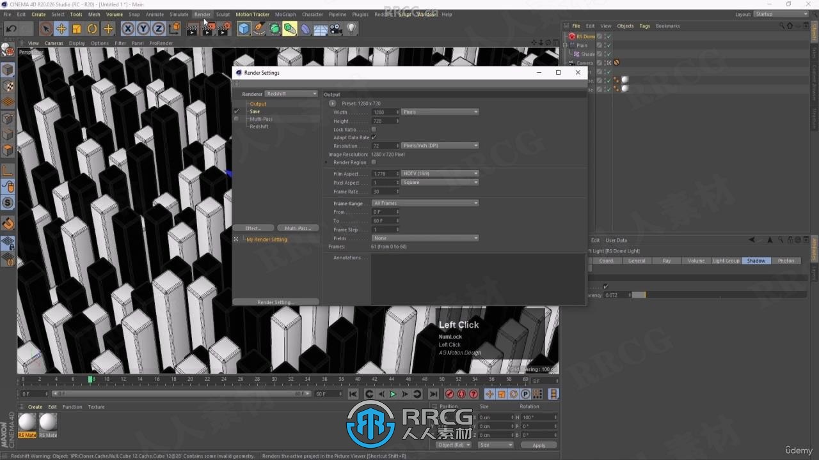Open the deformer Bend icon
The height and width of the screenshot is (460, 819).
(x=305, y=29)
